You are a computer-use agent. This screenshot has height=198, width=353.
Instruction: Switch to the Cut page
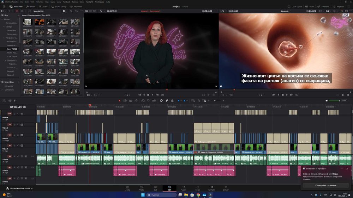[155, 188]
